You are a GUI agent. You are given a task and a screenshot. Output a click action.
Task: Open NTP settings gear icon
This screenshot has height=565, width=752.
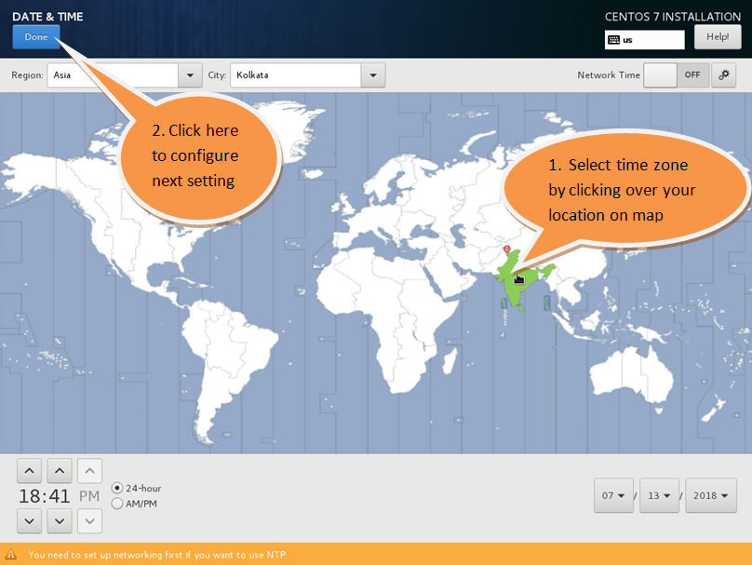(724, 74)
